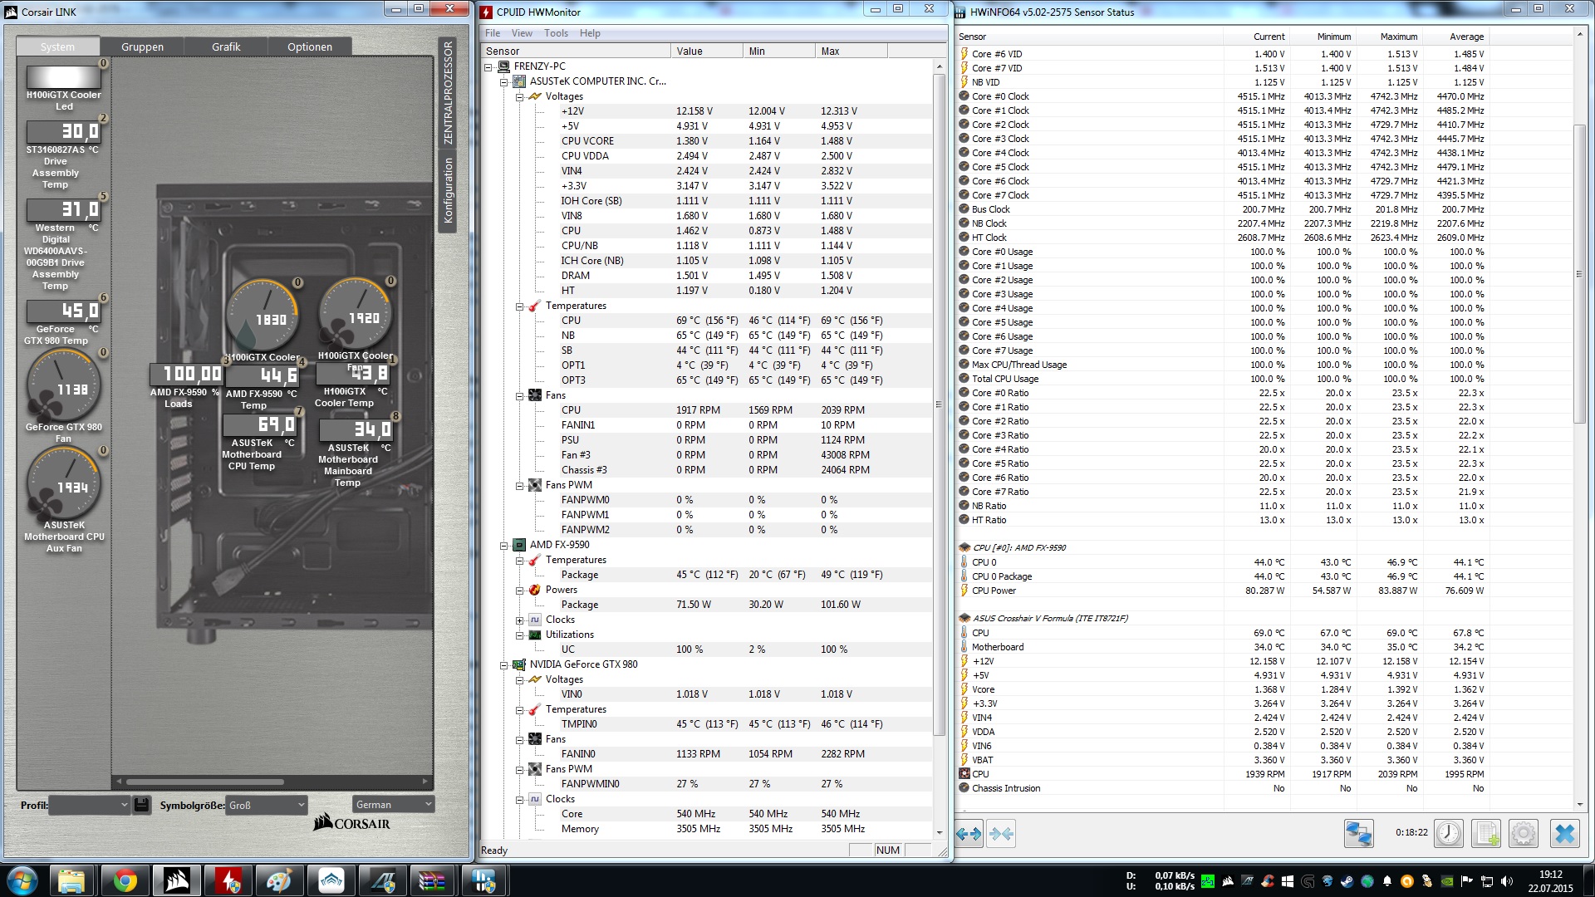The width and height of the screenshot is (1595, 897).
Task: Open the German language dropdown
Action: pos(393,804)
